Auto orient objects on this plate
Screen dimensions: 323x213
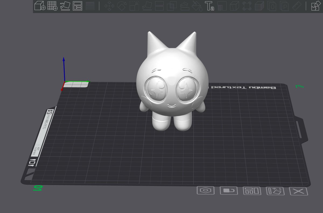(x=275, y=191)
